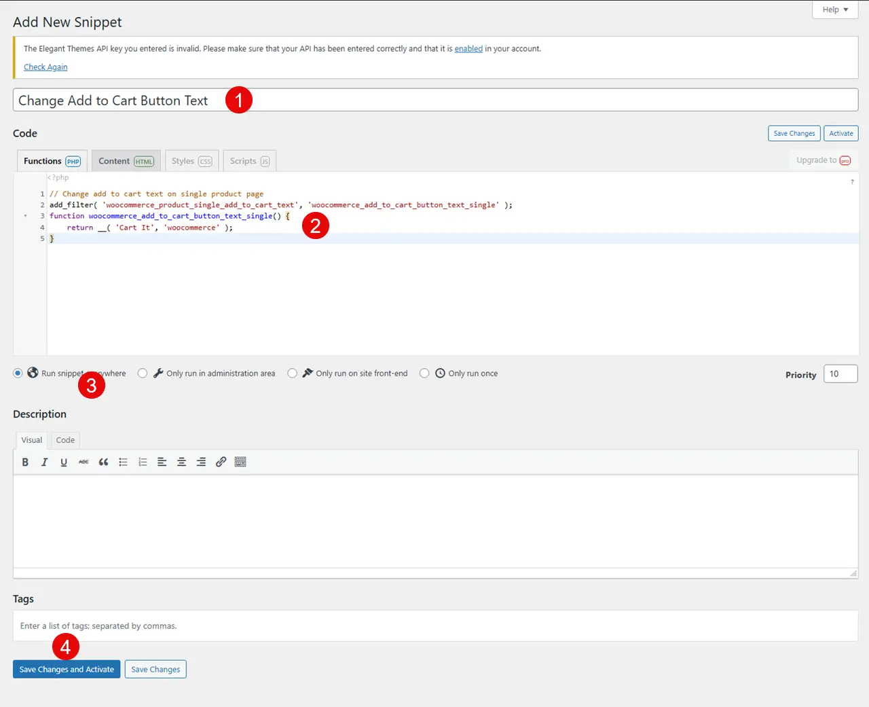Image resolution: width=869 pixels, height=707 pixels.
Task: Click top Save Changes button
Action: [x=794, y=133]
